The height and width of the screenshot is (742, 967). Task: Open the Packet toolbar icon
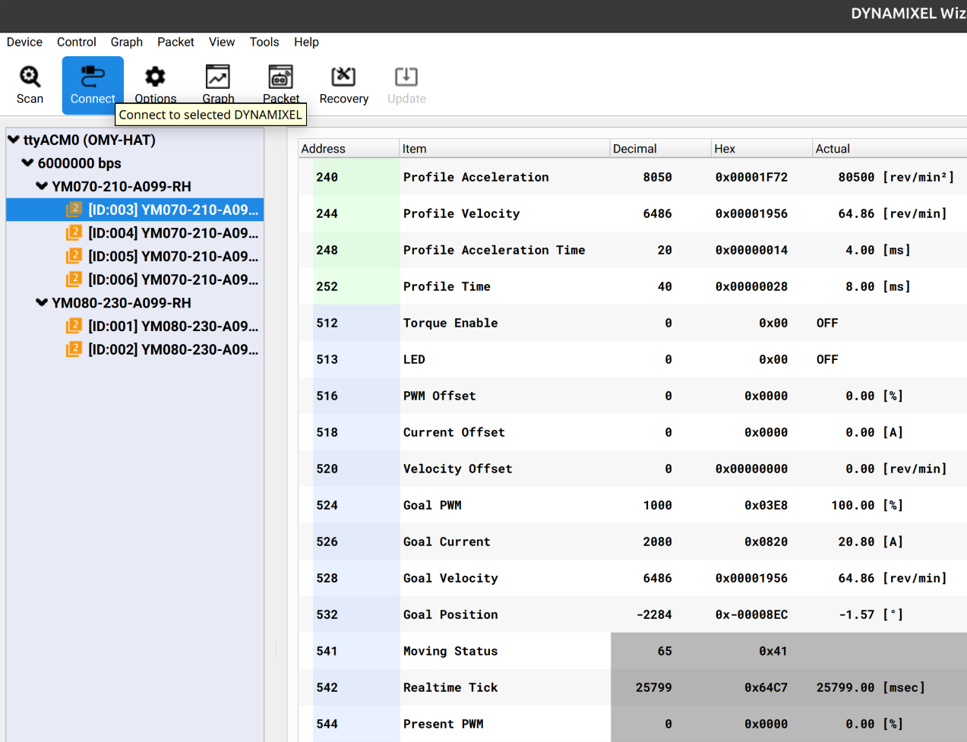click(x=280, y=77)
